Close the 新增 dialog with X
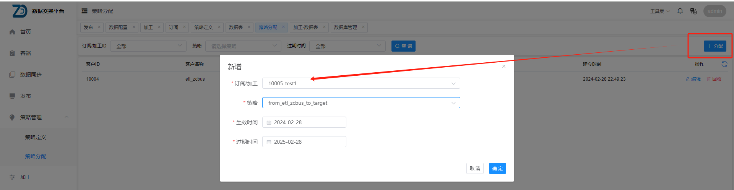The height and width of the screenshot is (190, 734). coord(504,67)
